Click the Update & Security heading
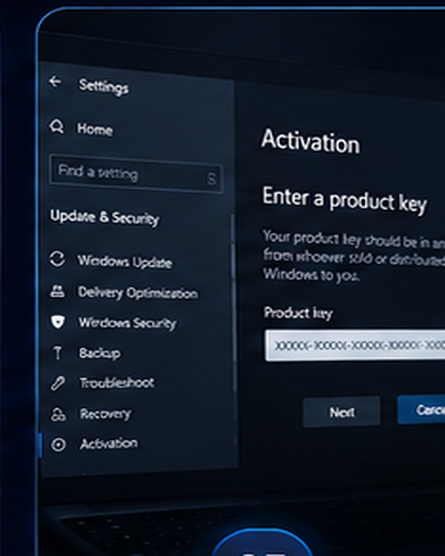The height and width of the screenshot is (556, 445). [x=104, y=217]
